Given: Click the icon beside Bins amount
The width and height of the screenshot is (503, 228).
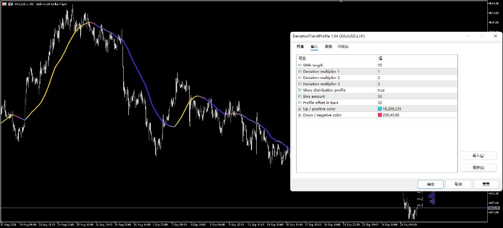Looking at the screenshot, I should click(300, 96).
